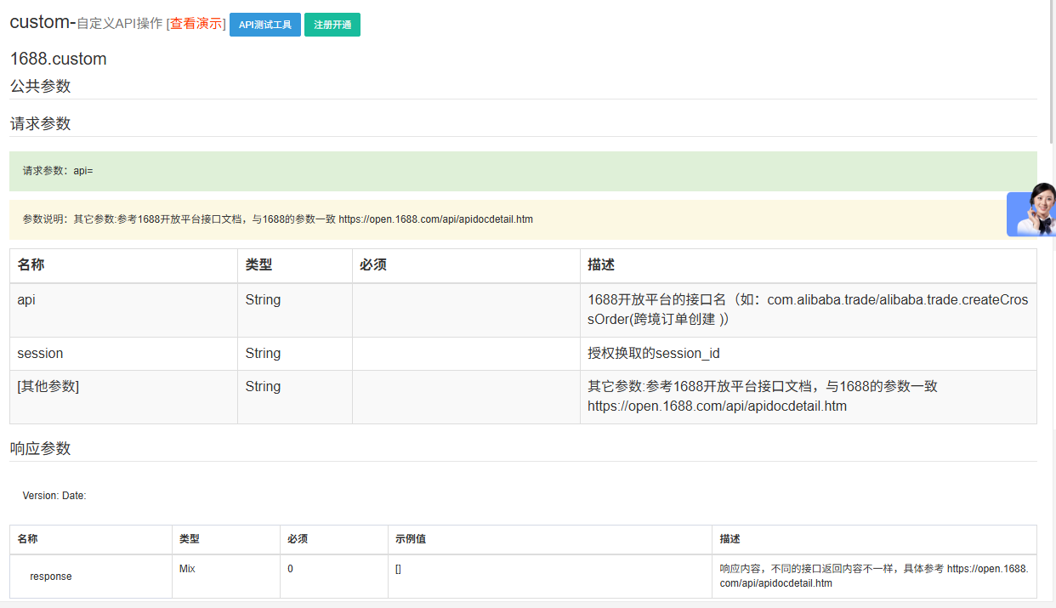Image resolution: width=1056 pixels, height=608 pixels.
Task: Open the customer service avatar widget
Action: 1031,209
